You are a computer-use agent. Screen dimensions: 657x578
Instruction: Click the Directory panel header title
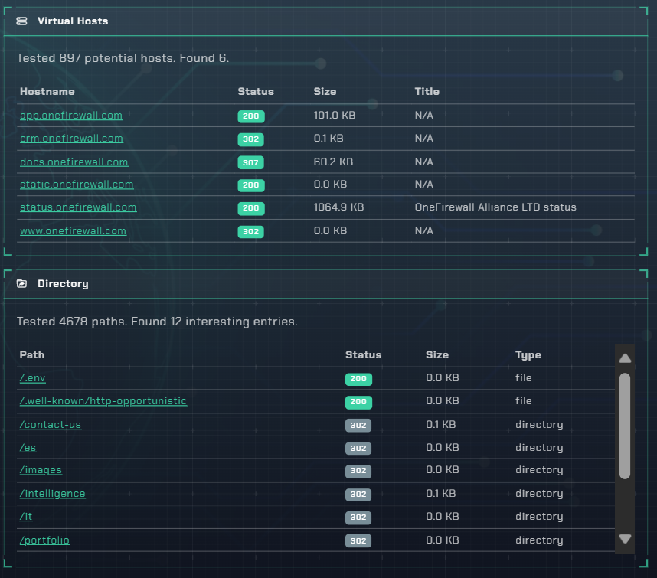click(x=63, y=284)
